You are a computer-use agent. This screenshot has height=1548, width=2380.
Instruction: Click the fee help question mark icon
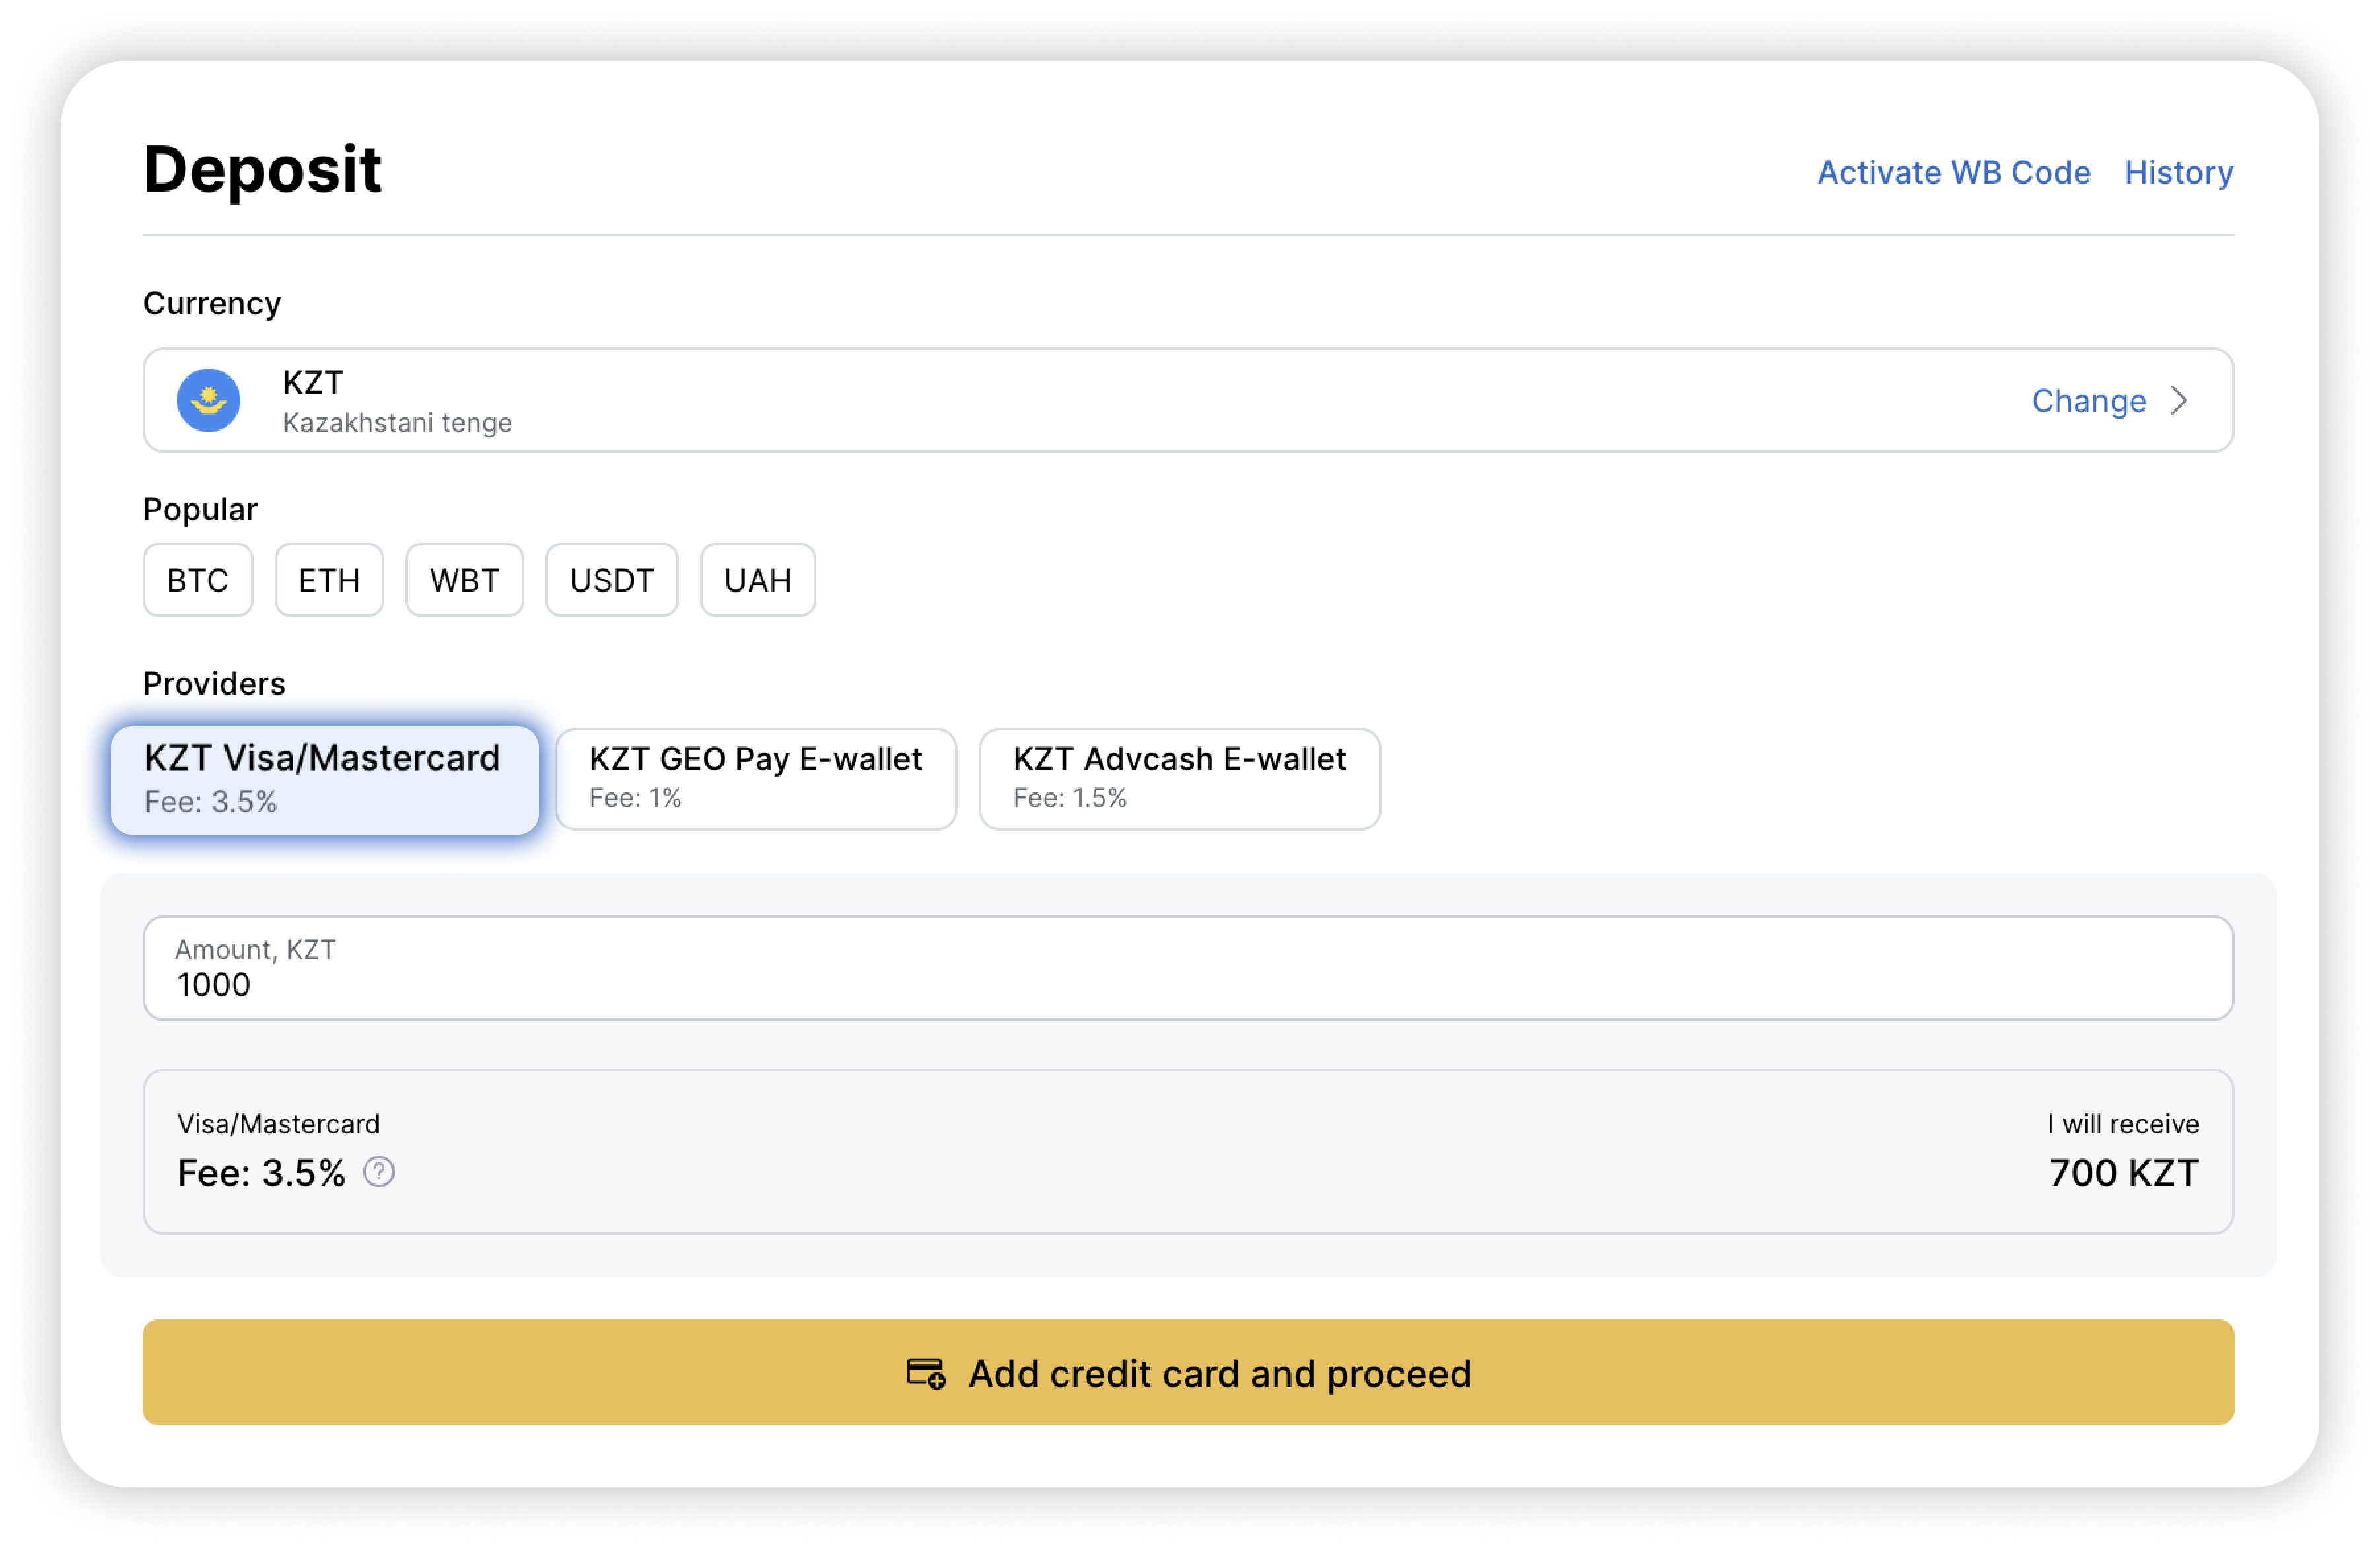click(379, 1172)
